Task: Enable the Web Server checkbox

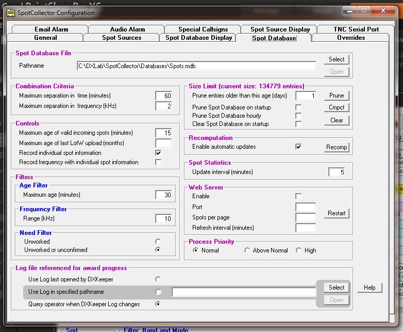Action: [298, 196]
